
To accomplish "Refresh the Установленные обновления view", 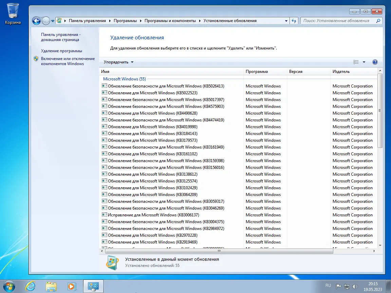I will tap(294, 21).
